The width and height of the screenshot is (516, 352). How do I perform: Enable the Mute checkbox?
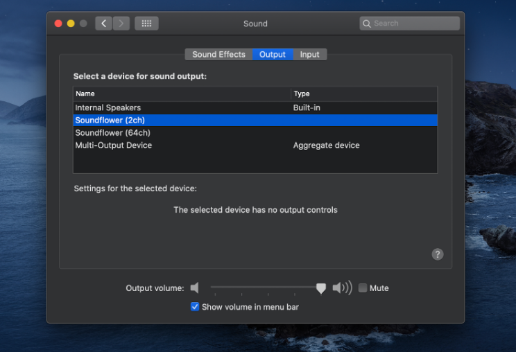[363, 288]
